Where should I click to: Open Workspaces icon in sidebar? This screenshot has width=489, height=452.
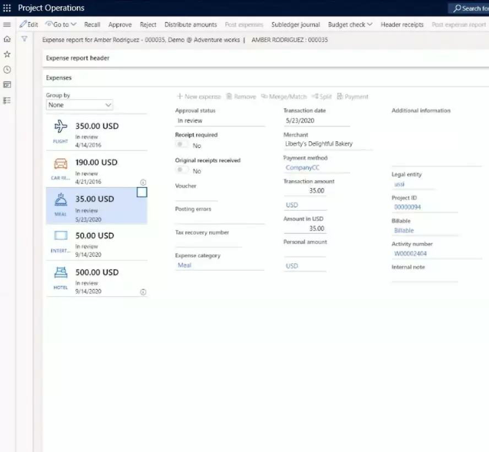[x=7, y=85]
